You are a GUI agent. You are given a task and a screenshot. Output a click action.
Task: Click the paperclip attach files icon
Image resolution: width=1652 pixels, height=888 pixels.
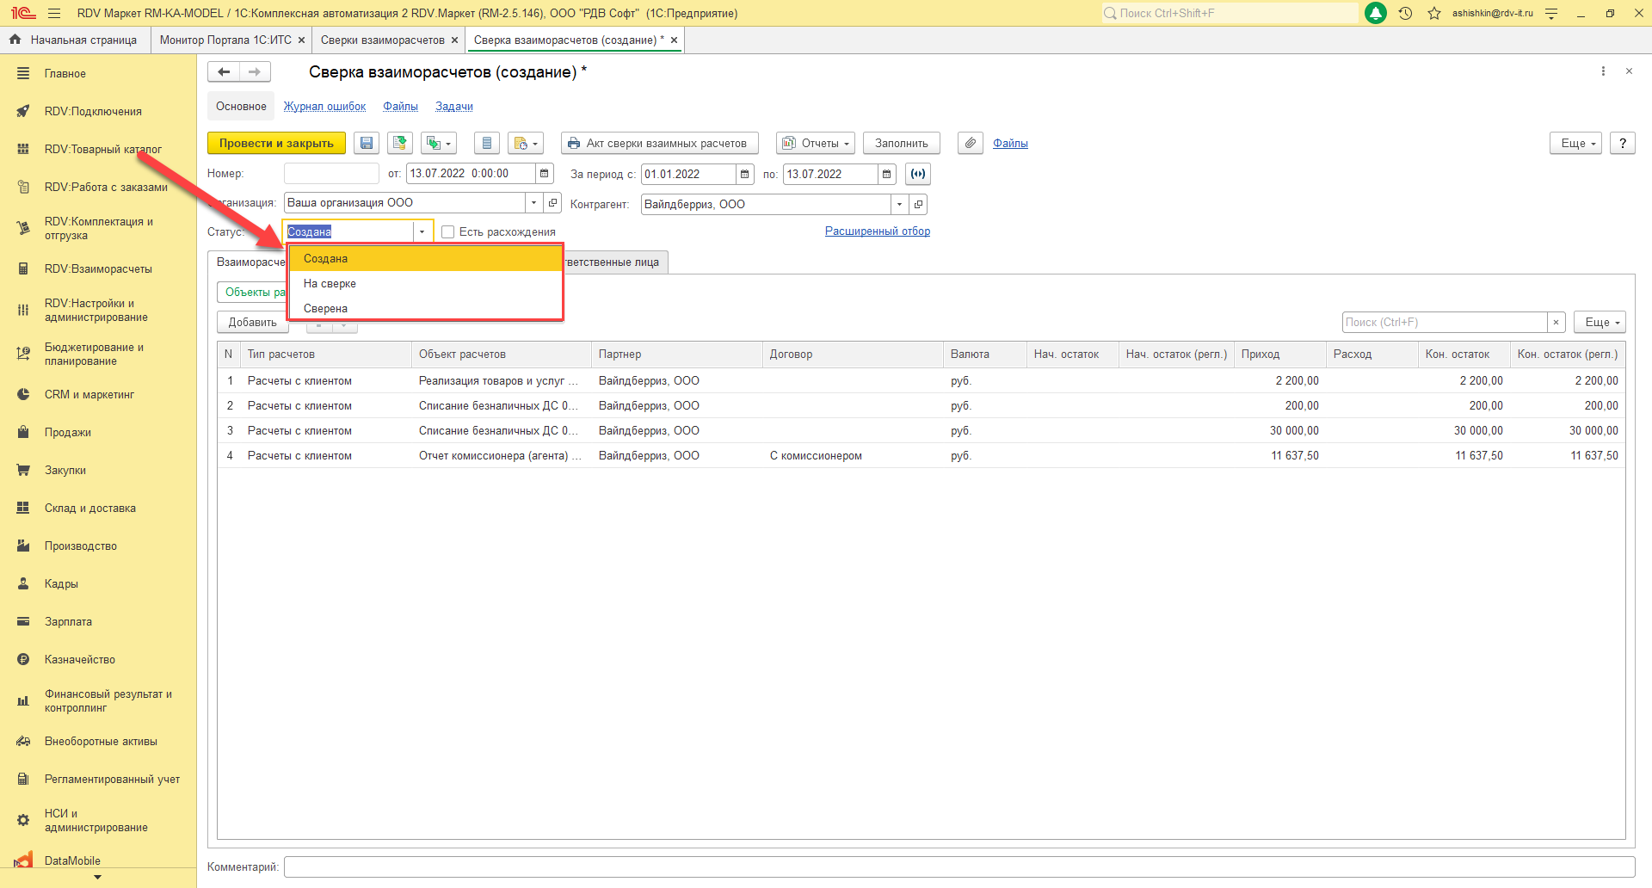970,144
